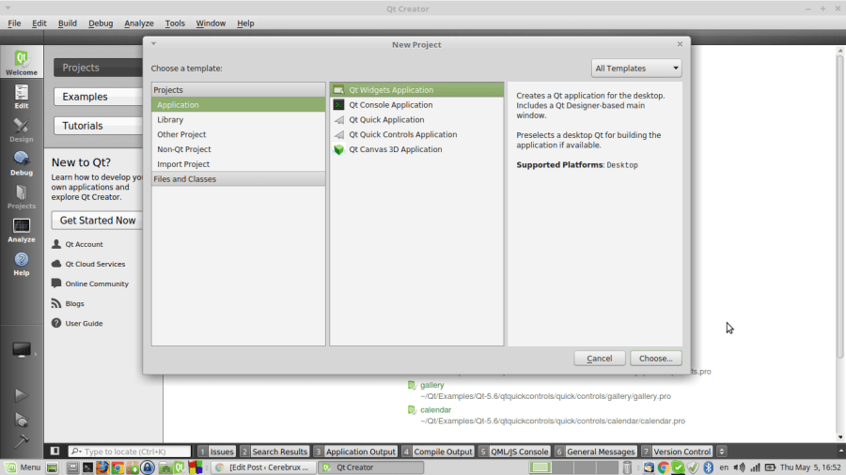Open the Version Control pane
The image size is (846, 475).
pyautogui.click(x=677, y=452)
